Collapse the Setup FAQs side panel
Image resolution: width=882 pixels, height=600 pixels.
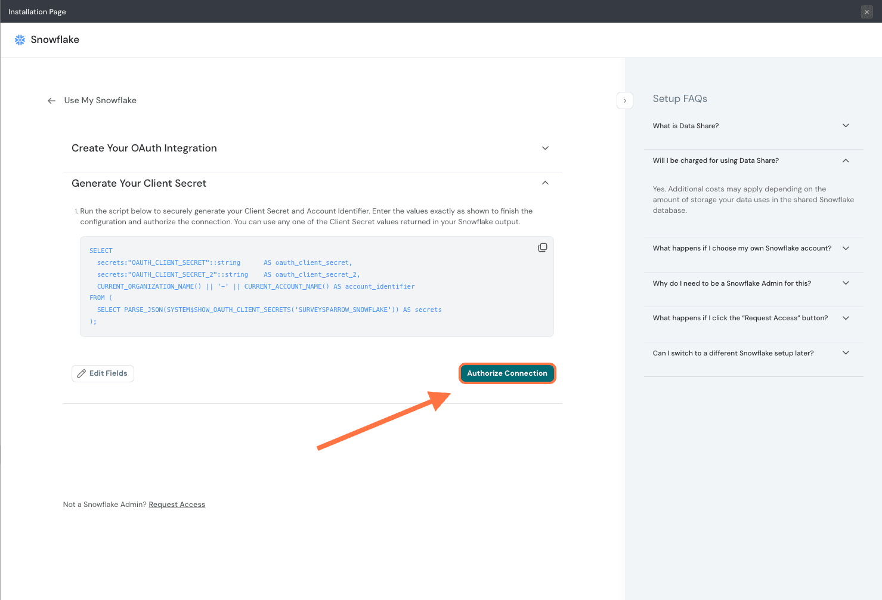[x=624, y=101]
